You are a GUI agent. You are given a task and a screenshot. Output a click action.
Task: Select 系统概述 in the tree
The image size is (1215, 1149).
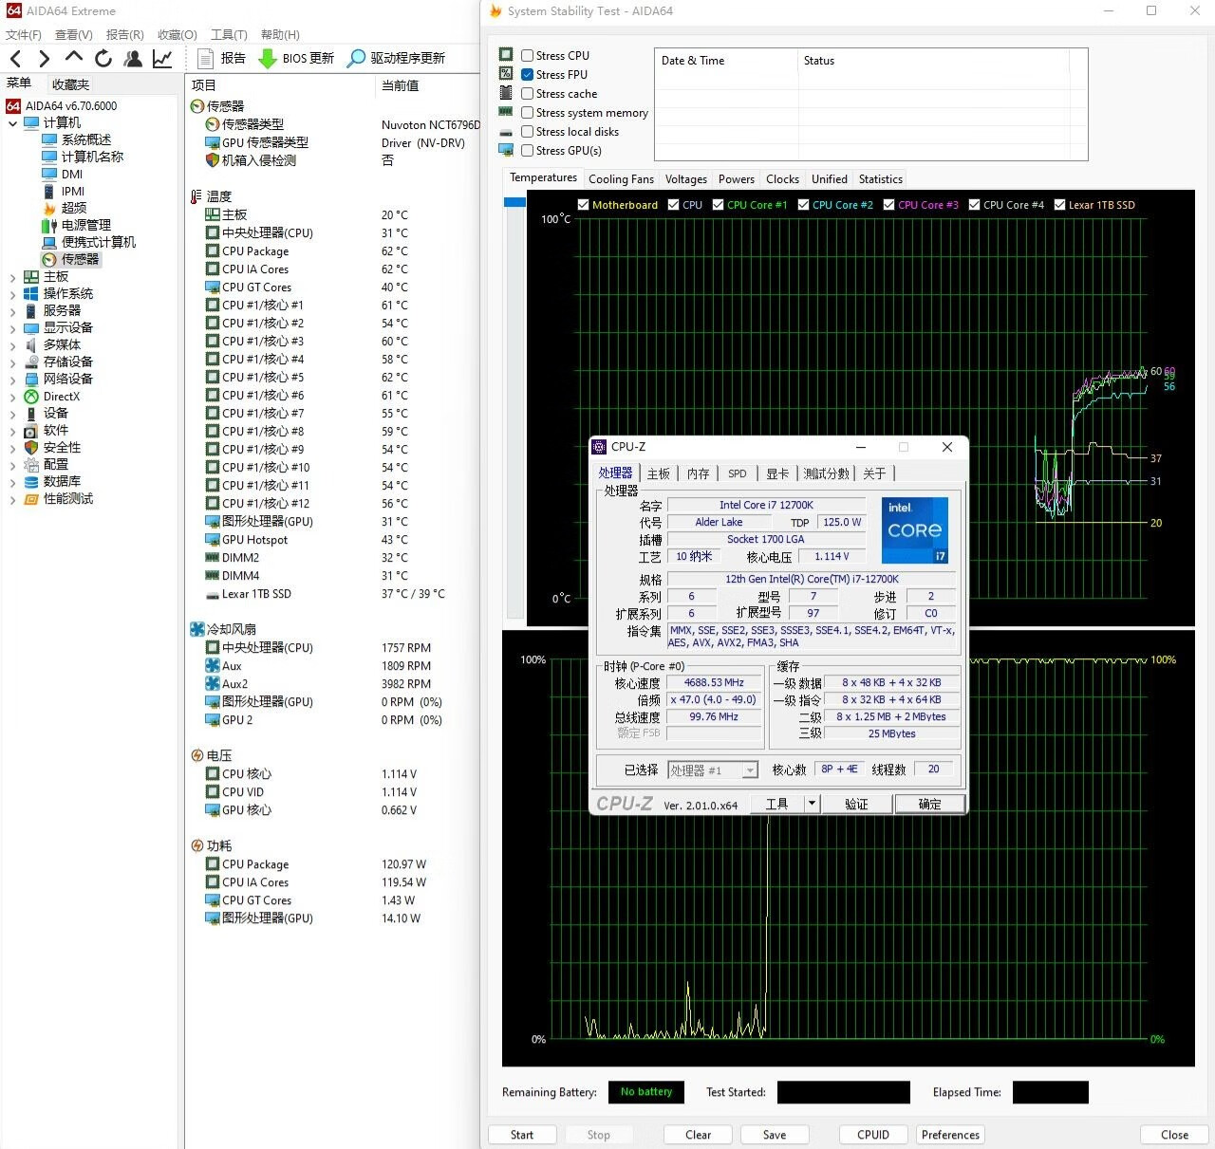[x=86, y=139]
